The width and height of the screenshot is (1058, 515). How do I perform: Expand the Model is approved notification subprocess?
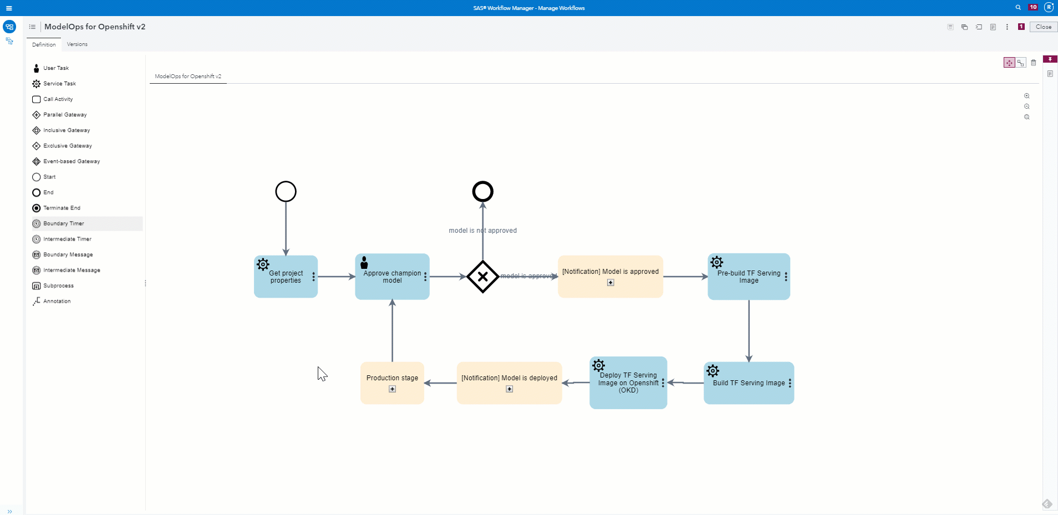click(x=611, y=283)
